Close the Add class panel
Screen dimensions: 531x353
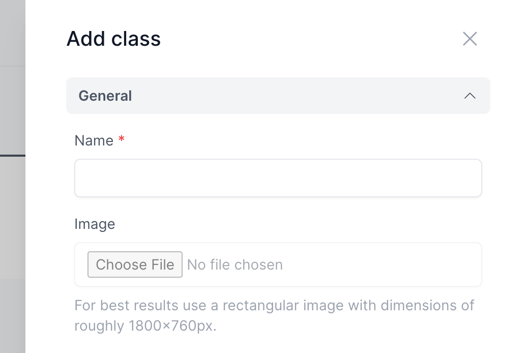click(x=469, y=39)
